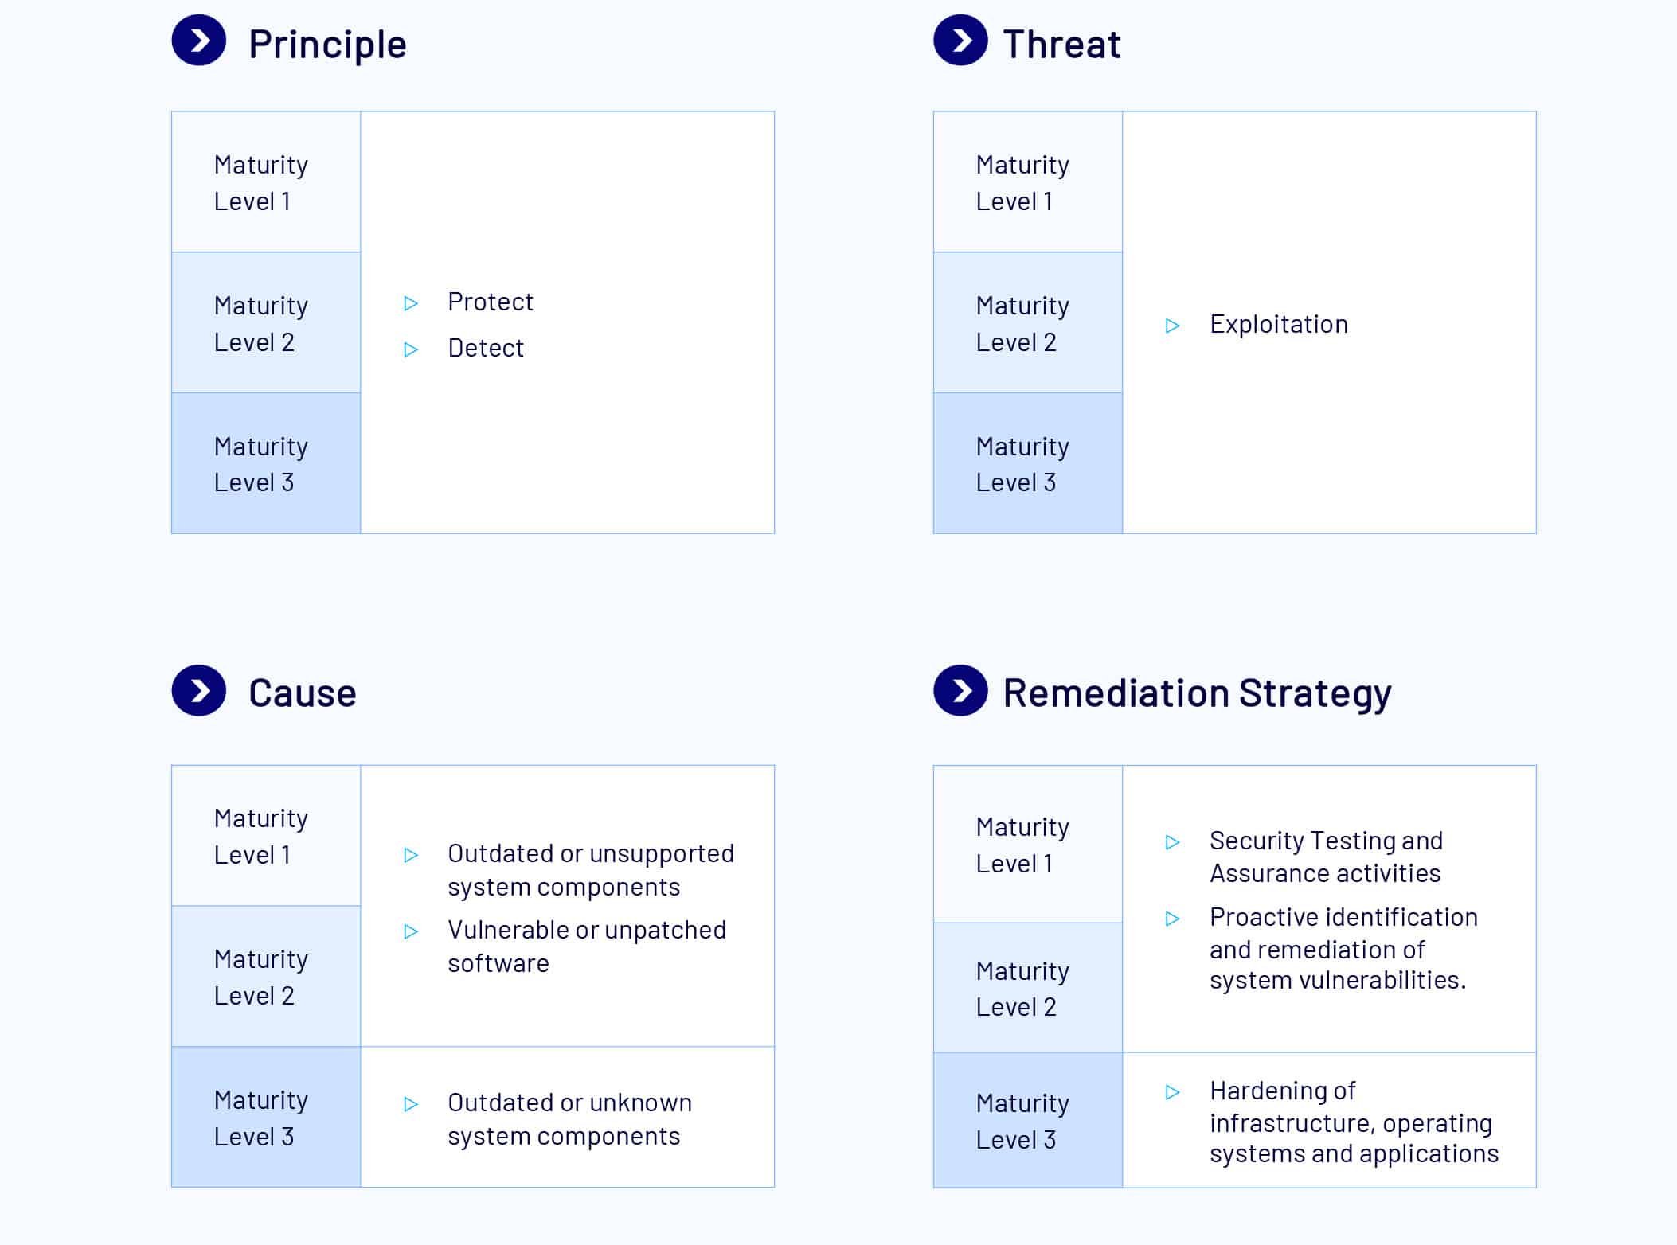Click the arrow icon beside Principle heading
The width and height of the screenshot is (1677, 1245).
(199, 40)
